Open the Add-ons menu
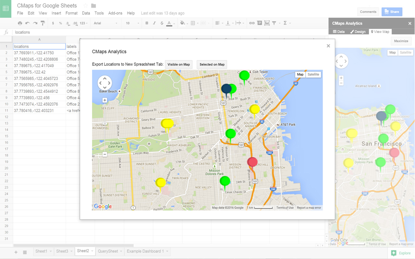 pyautogui.click(x=115, y=13)
